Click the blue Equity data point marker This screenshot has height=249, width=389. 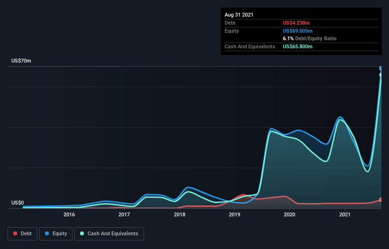point(381,68)
